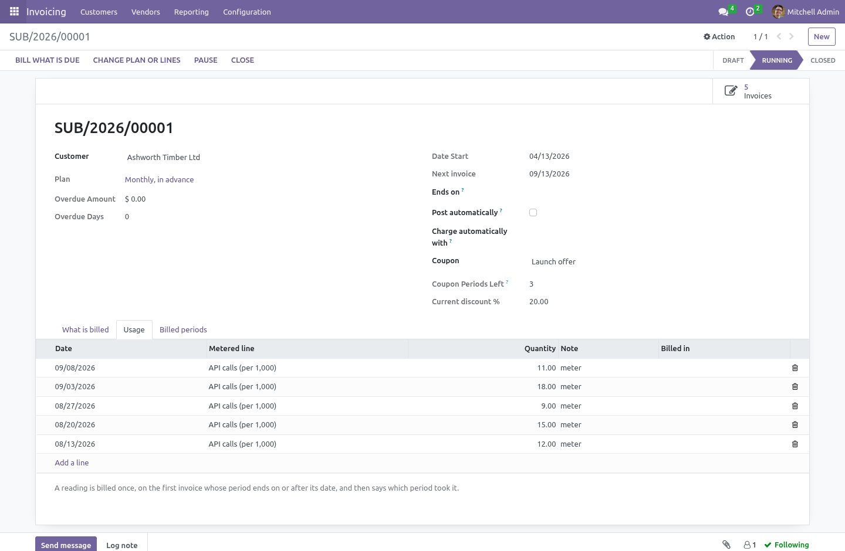Click the paperclip attachments icon
The height and width of the screenshot is (551, 845).
coord(726,545)
